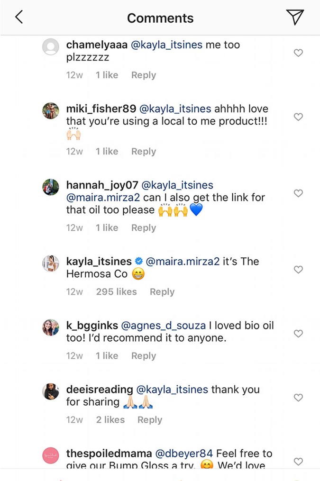Open miki_fisher89's profile picture
The width and height of the screenshot is (320, 481).
point(51,111)
